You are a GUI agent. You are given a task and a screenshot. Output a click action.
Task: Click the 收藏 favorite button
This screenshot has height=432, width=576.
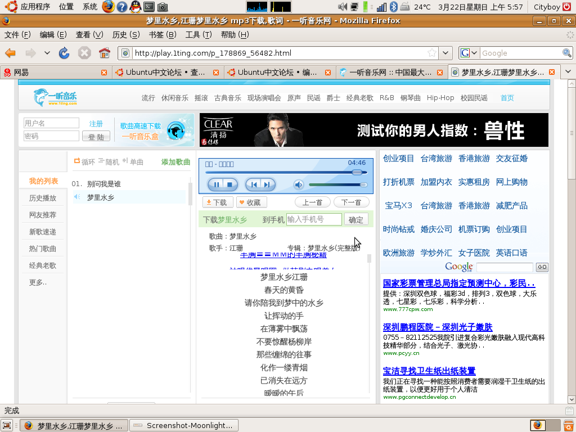pyautogui.click(x=251, y=202)
